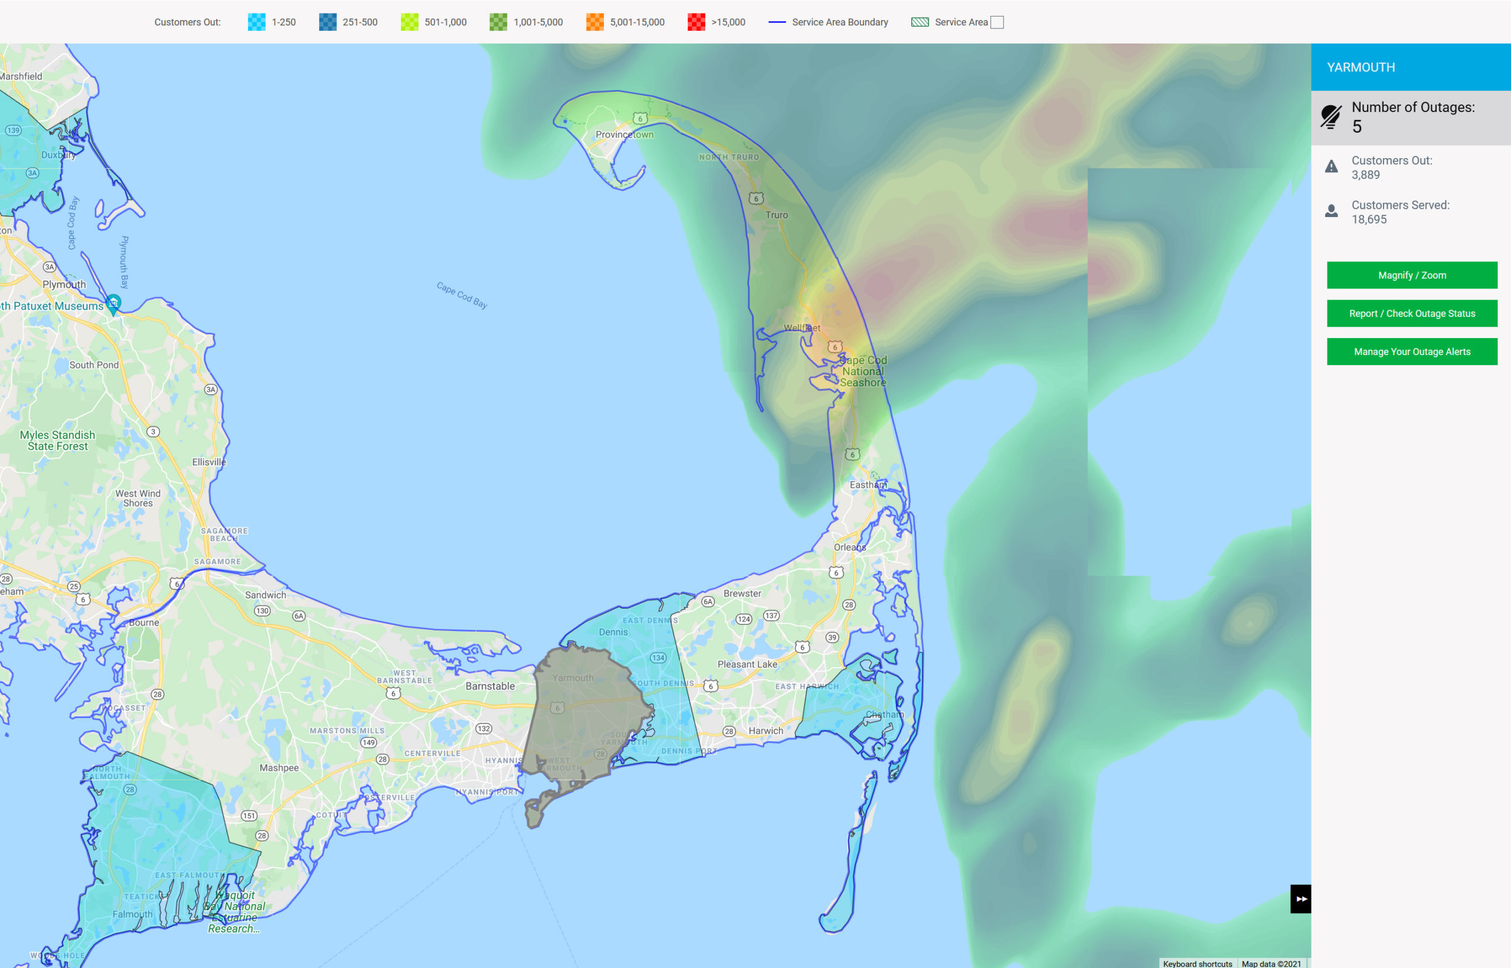Click the Myles Standish State Forest label
Image resolution: width=1511 pixels, height=968 pixels.
[x=57, y=441]
